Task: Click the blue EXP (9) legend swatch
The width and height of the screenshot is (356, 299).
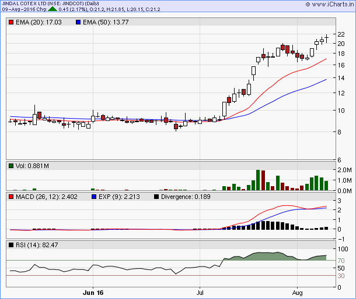Action: [x=94, y=197]
